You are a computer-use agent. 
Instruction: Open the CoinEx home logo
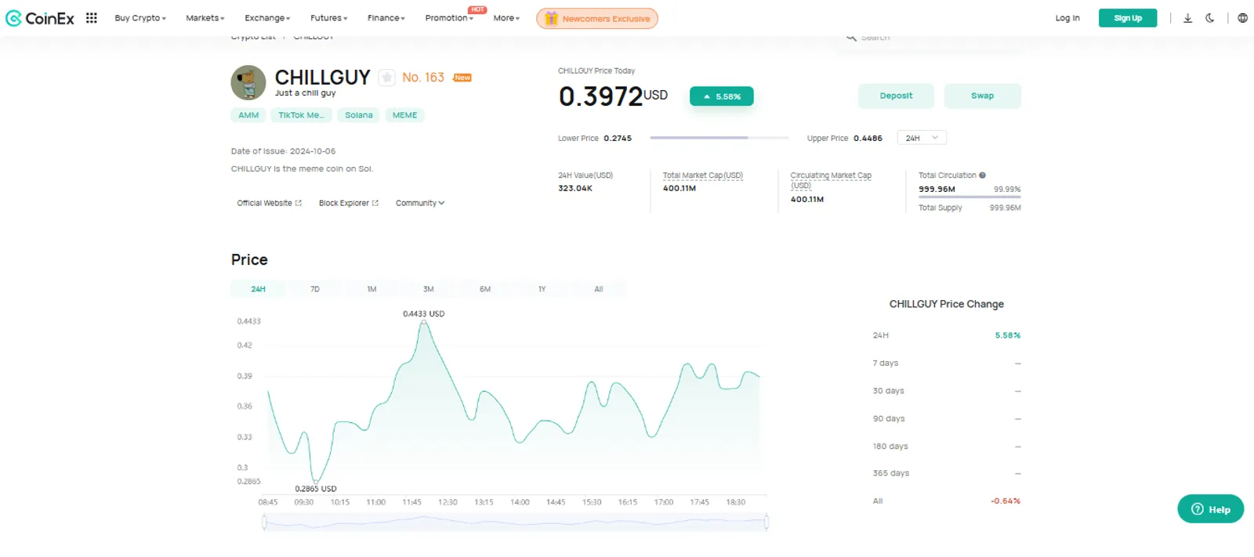(x=40, y=18)
